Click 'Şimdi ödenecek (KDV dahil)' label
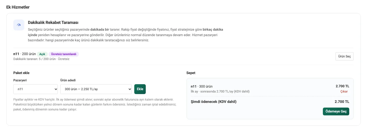 coord(214,102)
